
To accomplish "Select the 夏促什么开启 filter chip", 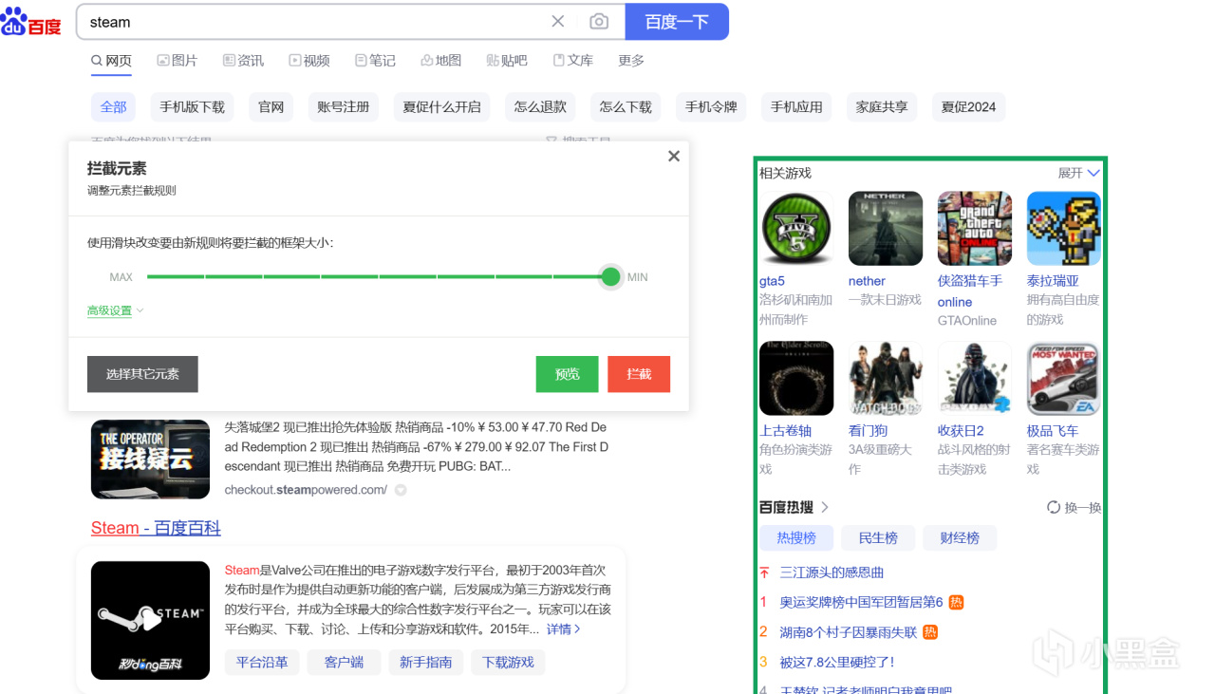I will [442, 107].
